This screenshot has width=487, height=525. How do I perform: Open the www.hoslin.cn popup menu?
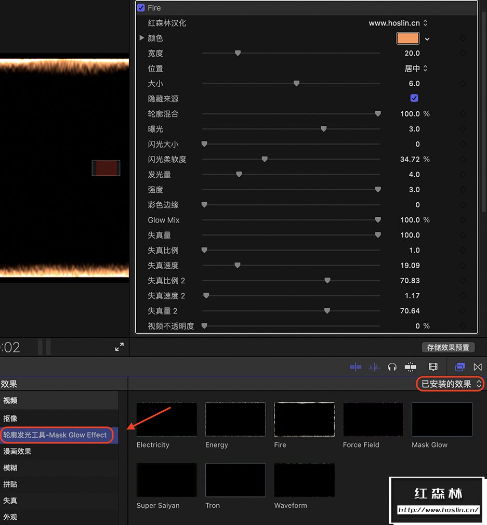click(398, 23)
